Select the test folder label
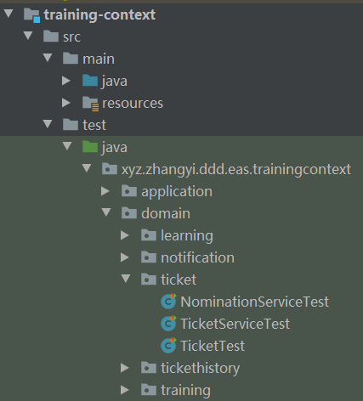 click(94, 125)
